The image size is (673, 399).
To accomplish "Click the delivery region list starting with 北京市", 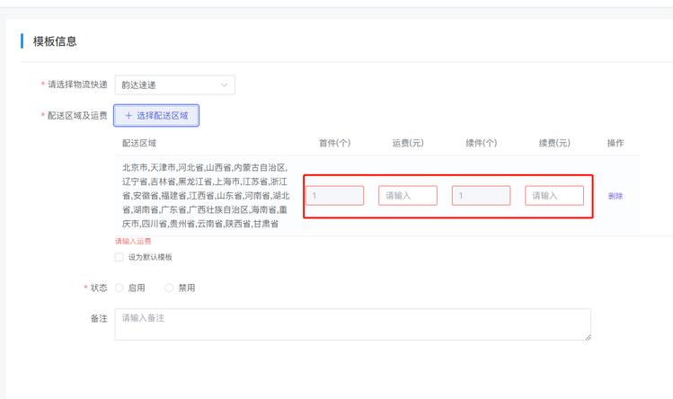I will 206,195.
